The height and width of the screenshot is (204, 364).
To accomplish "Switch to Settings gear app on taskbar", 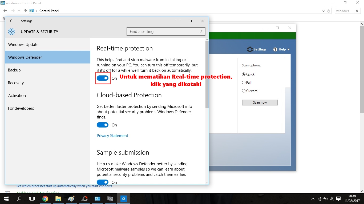I will (123, 199).
